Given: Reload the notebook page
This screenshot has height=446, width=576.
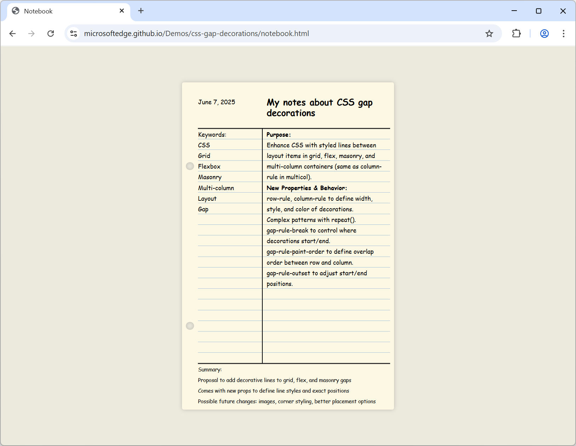Looking at the screenshot, I should tap(51, 34).
